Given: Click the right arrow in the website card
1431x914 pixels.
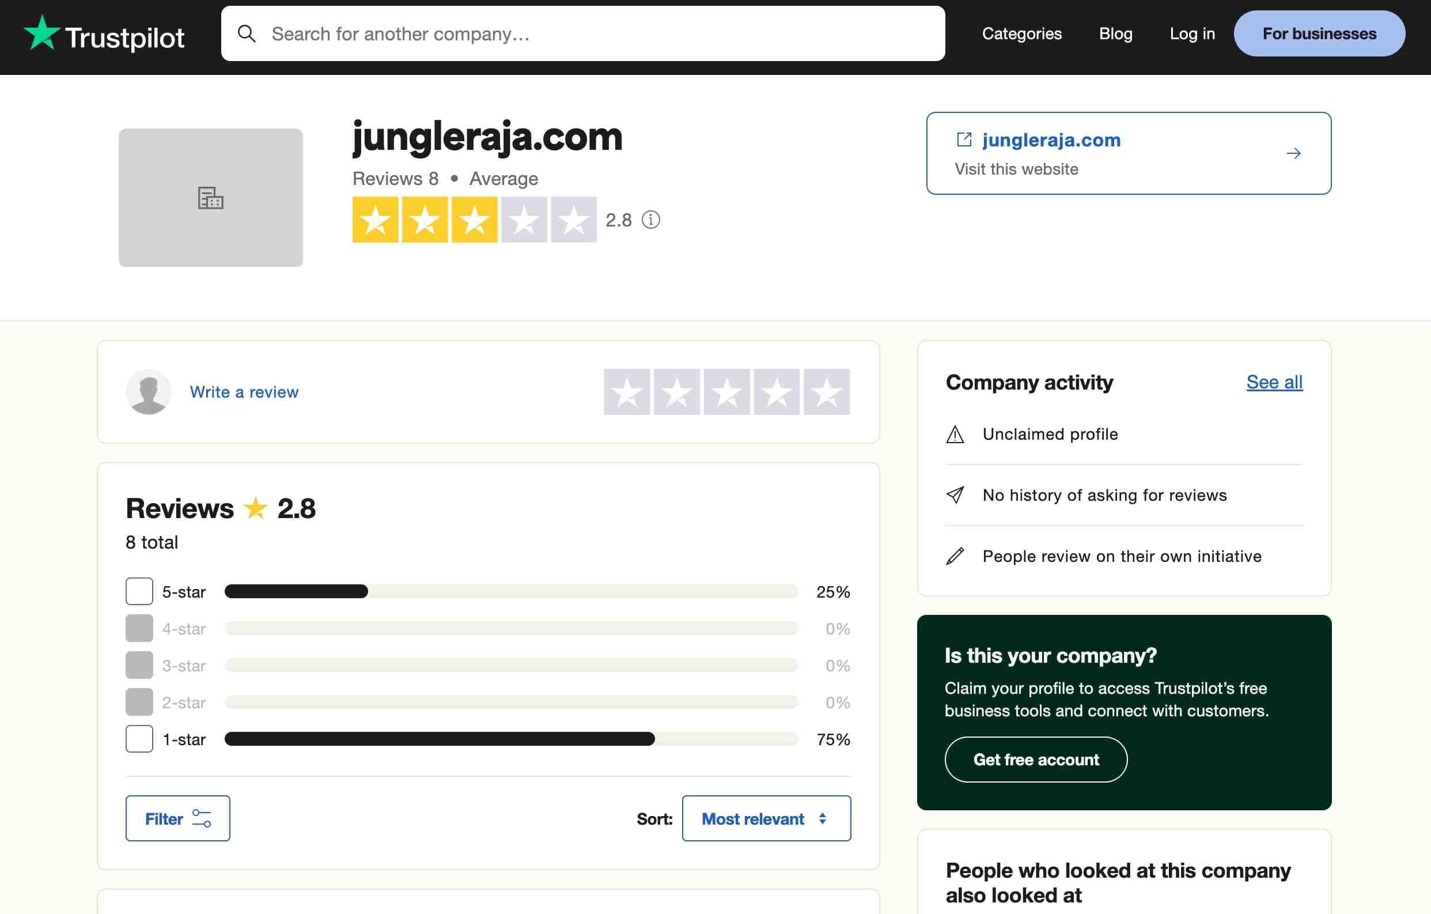Looking at the screenshot, I should (x=1294, y=153).
